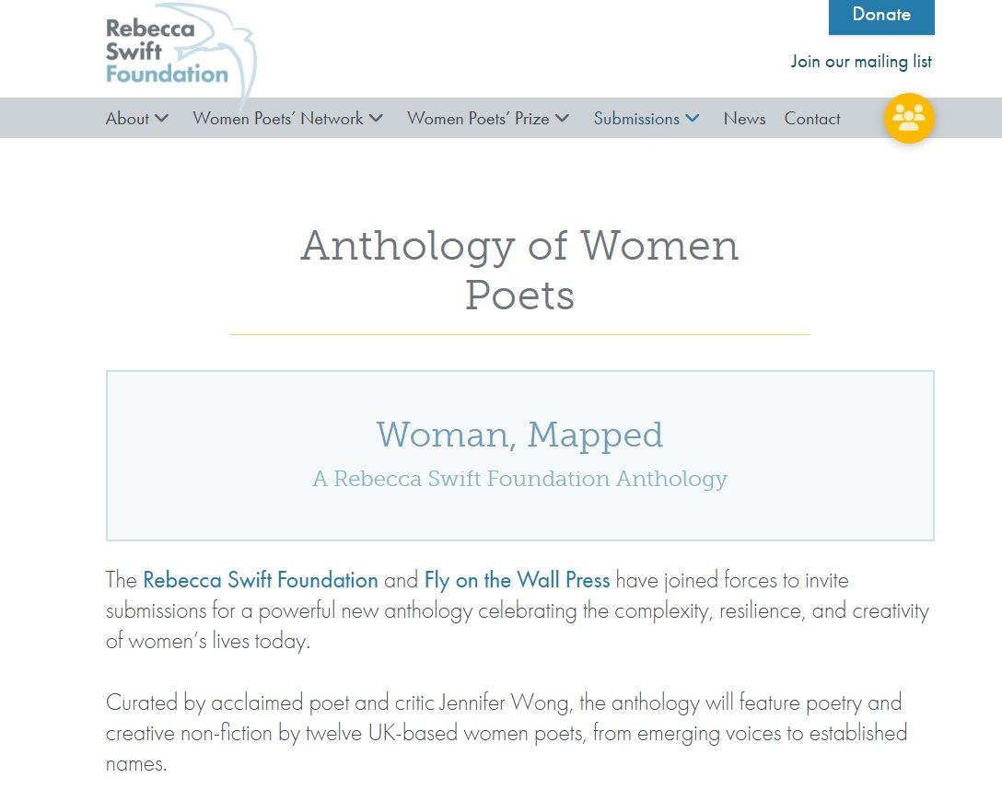Click the paragraph mentioning Jennifer Wong
Screen dimensions: 1002x801
tap(507, 733)
